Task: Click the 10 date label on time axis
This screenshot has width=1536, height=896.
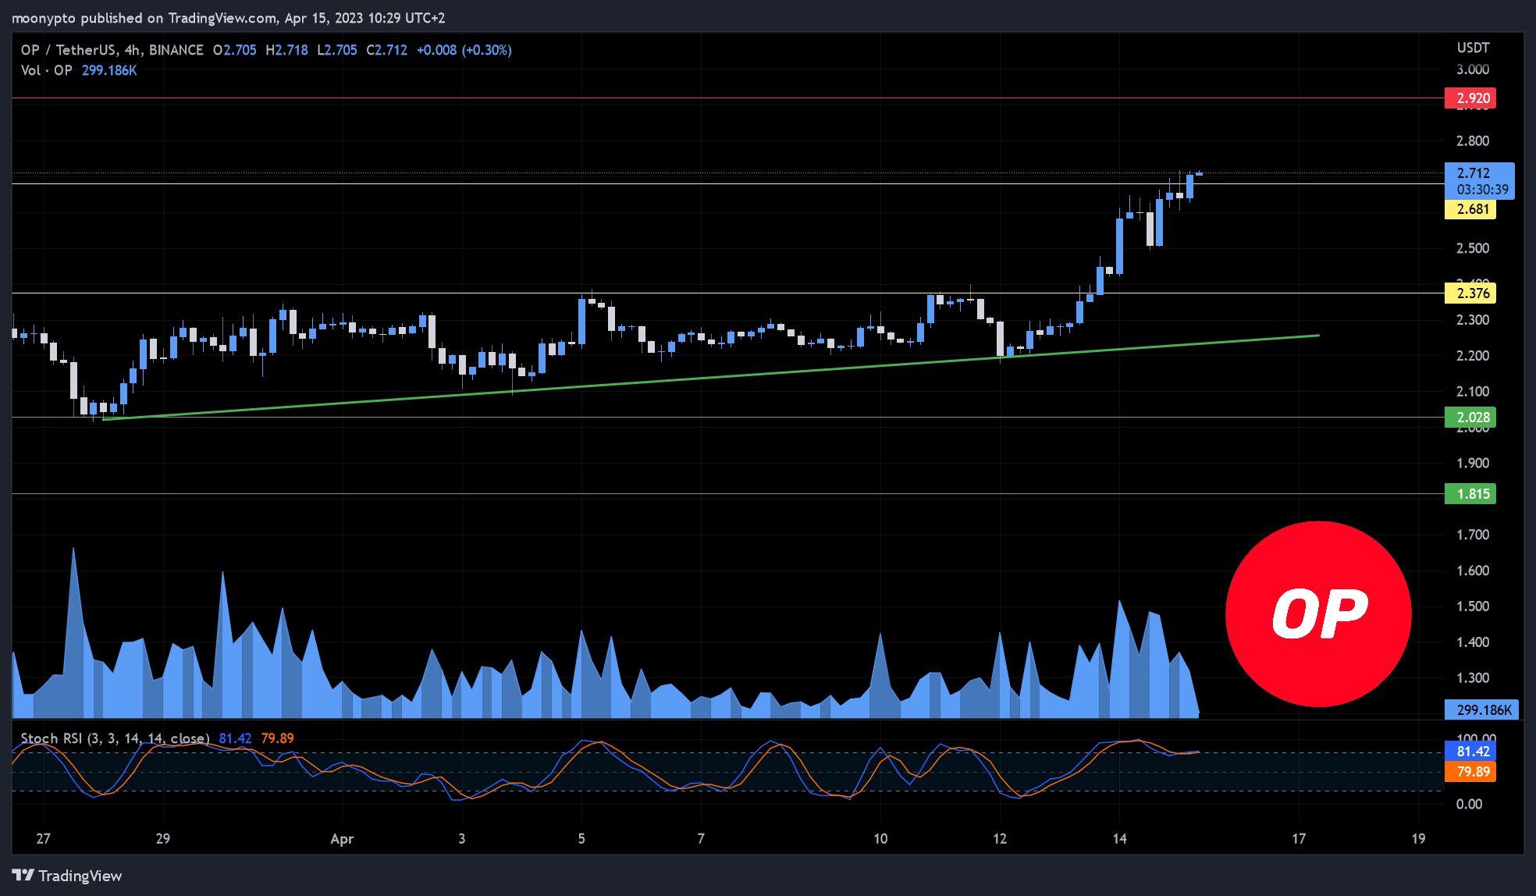Action: point(880,839)
